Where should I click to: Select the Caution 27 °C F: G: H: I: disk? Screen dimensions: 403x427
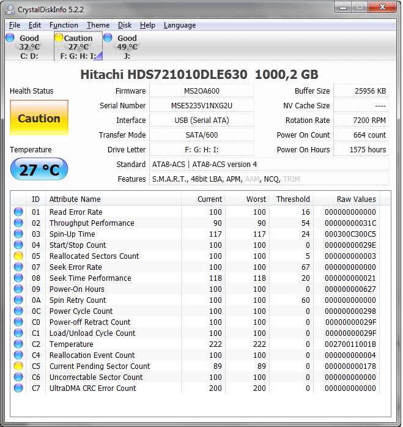coord(78,46)
